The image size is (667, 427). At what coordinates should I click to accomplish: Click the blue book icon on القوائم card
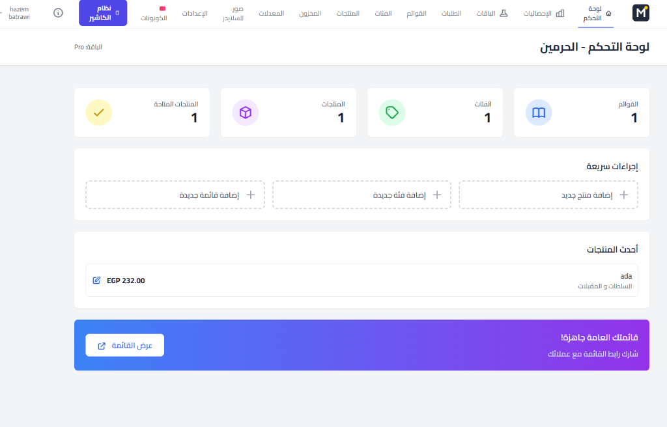(539, 112)
